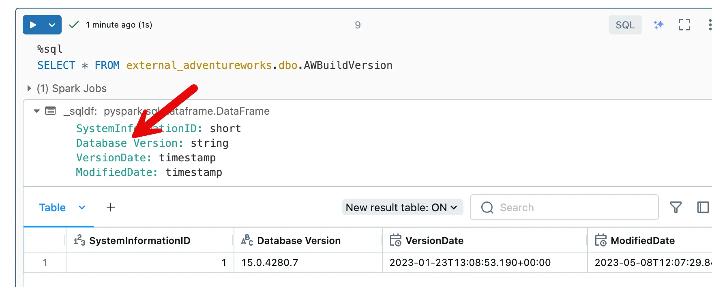The height and width of the screenshot is (287, 712).
Task: Expand cell to full screen
Action: tap(684, 25)
